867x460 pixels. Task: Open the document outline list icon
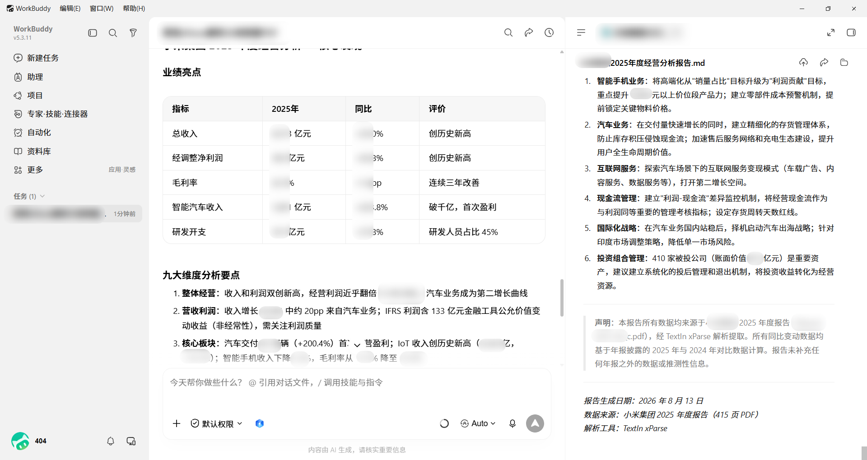click(x=581, y=32)
